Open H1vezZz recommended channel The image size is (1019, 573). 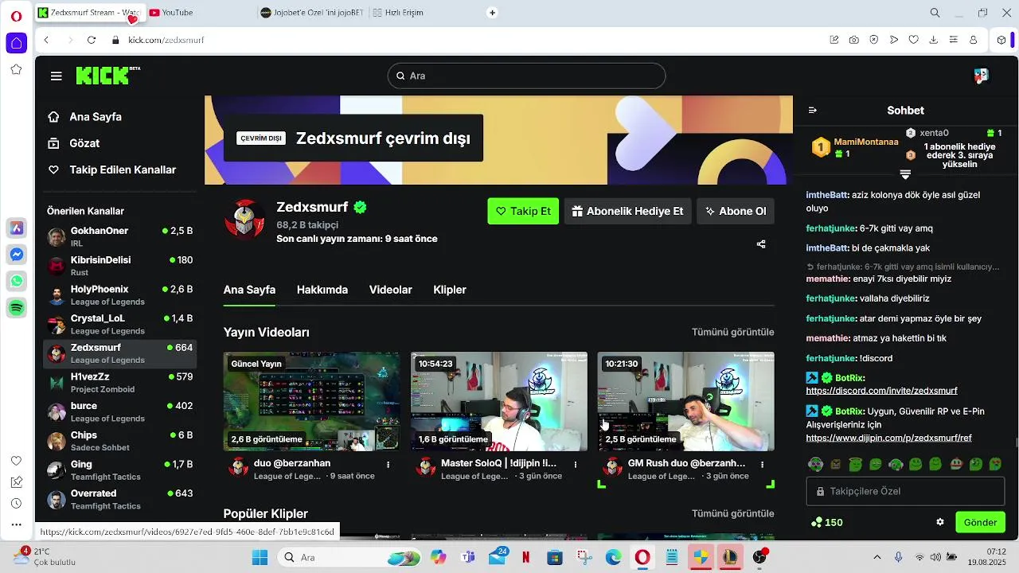(x=119, y=383)
